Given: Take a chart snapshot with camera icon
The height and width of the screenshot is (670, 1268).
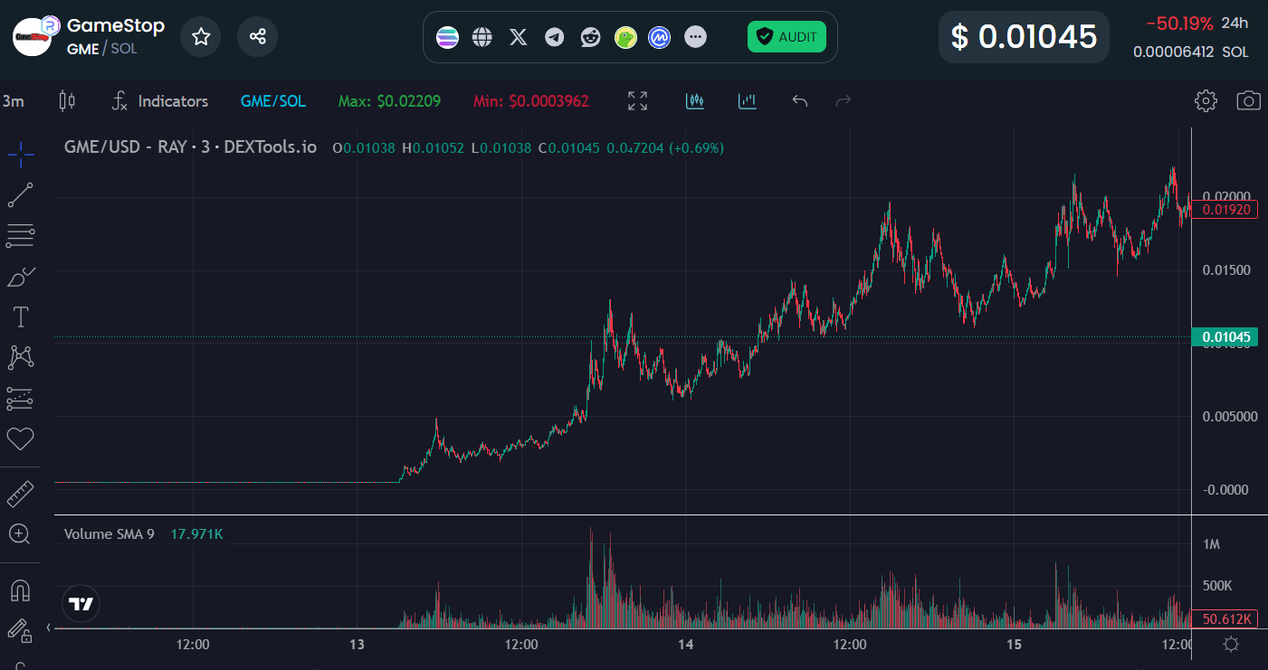Looking at the screenshot, I should click(1249, 101).
